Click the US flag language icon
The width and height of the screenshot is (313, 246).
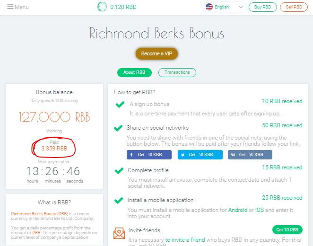point(209,7)
